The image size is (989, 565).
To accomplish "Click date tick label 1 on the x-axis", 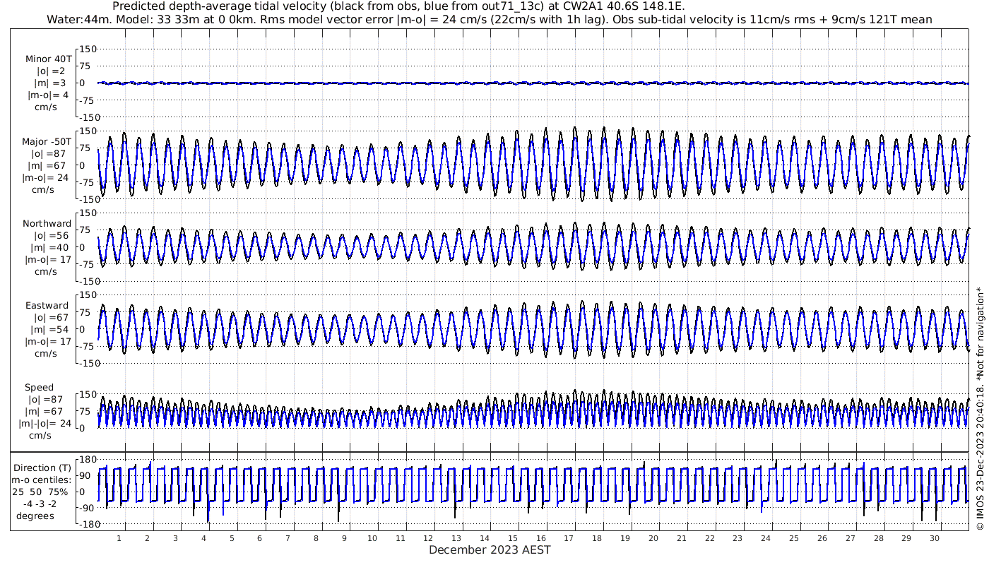I will click(119, 538).
